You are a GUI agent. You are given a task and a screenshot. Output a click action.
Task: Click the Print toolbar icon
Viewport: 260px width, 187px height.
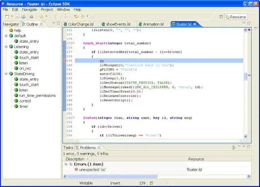[x=24, y=16]
